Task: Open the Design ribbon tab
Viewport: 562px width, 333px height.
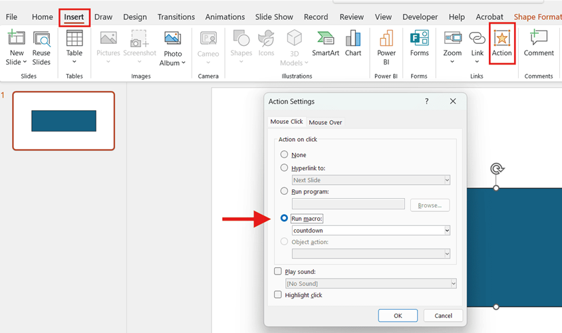Action: (135, 17)
